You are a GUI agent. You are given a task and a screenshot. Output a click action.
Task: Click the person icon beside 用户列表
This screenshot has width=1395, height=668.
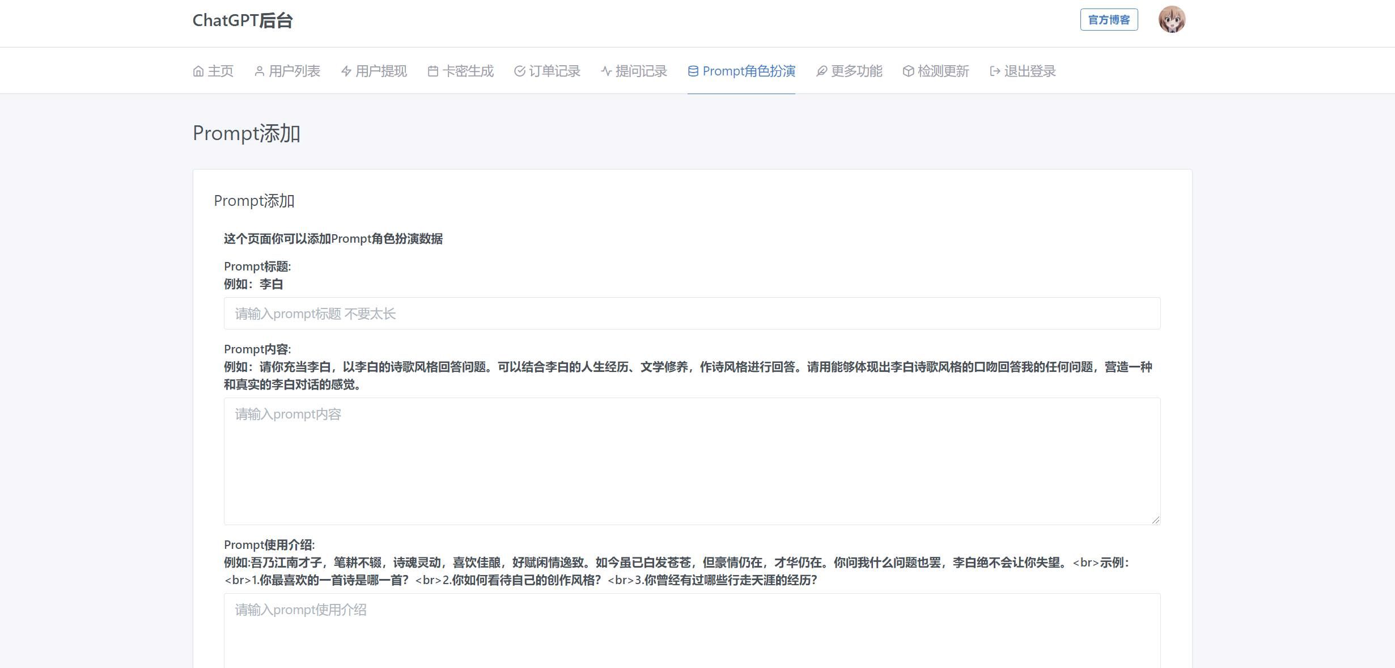(259, 71)
